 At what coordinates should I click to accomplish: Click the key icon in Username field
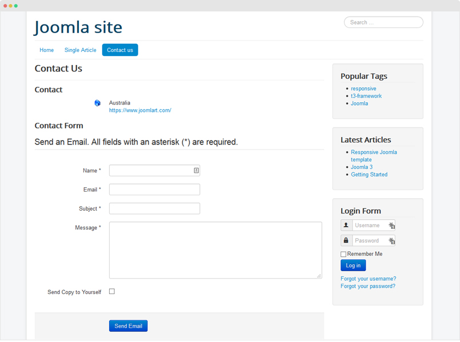coord(392,226)
